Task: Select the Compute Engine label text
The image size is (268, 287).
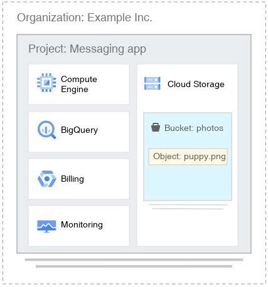Action: pyautogui.click(x=79, y=84)
